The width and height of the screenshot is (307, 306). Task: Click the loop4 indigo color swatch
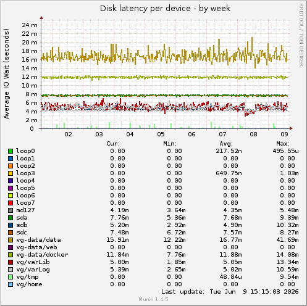click(x=11, y=181)
